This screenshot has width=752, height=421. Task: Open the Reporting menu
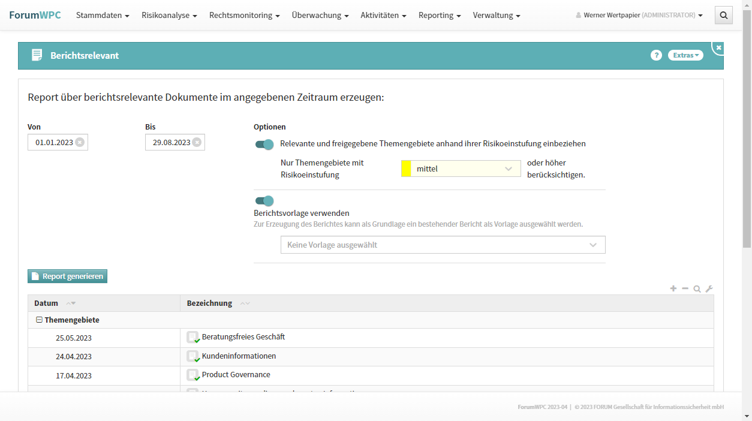point(439,15)
